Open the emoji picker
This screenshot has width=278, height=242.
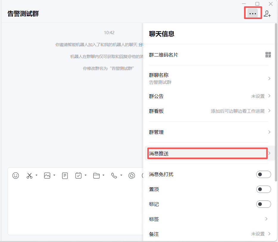coord(15,176)
